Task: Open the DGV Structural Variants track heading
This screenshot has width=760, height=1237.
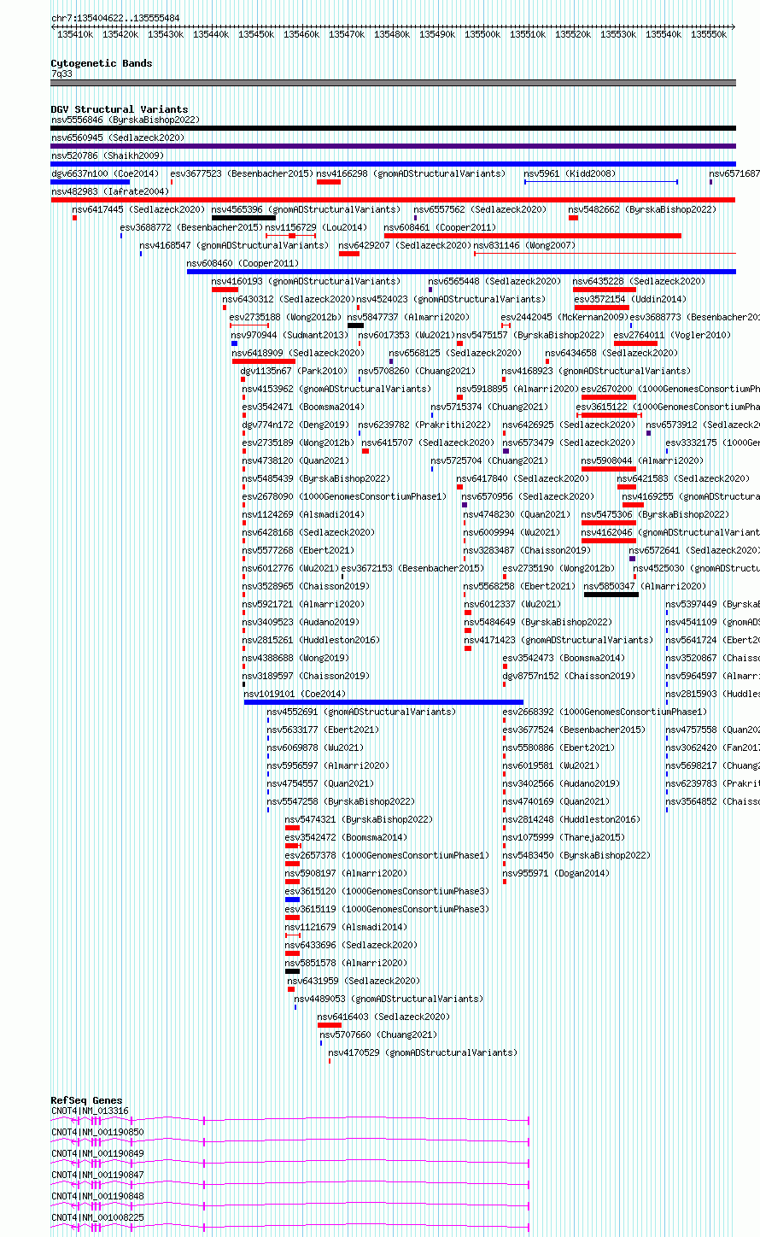Action: 119,109
